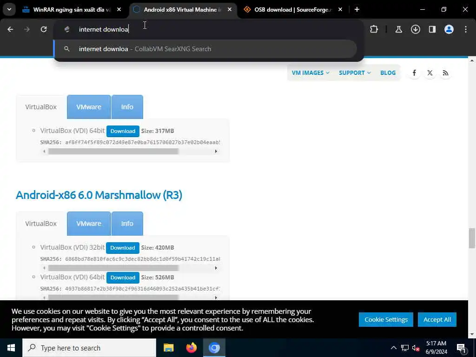Viewport: 476px width, 357px height.
Task: Open the RSS feed icon
Action: click(445, 73)
